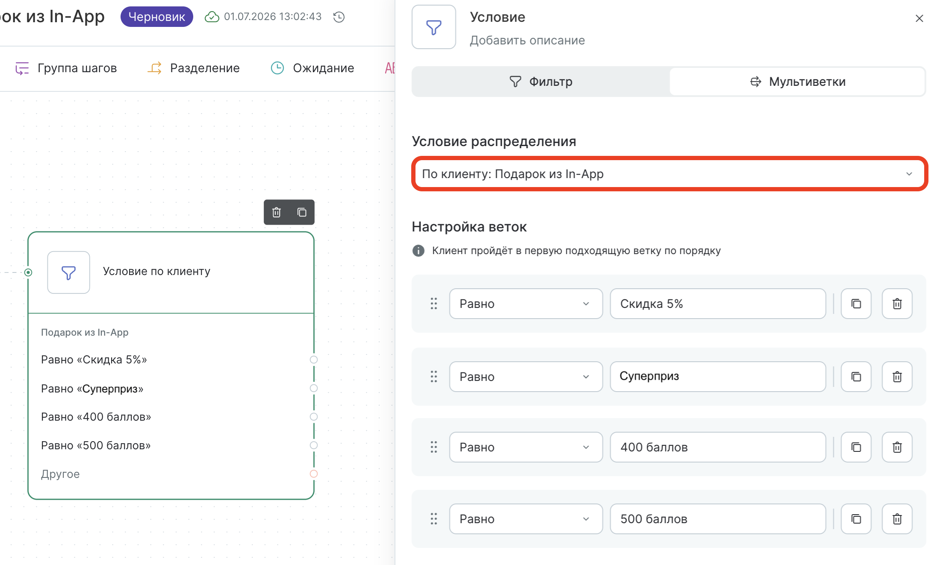
Task: Click the Разделение orange split icon
Action: 155,68
